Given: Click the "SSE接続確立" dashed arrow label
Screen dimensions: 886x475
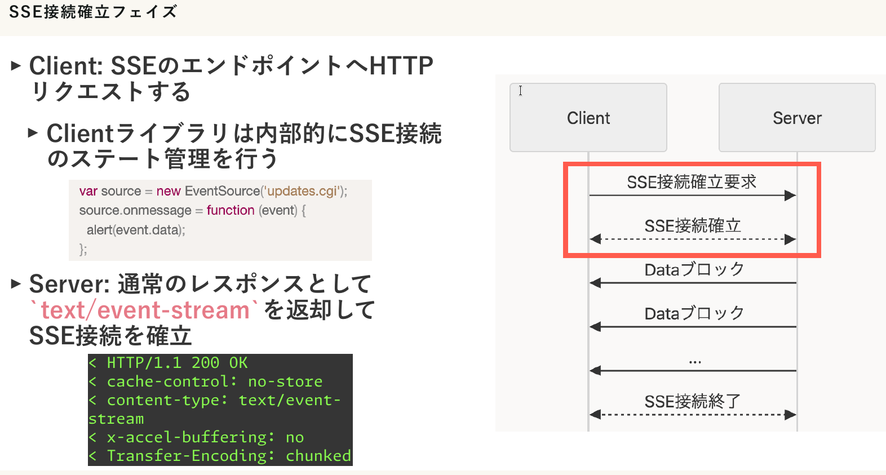Looking at the screenshot, I should tap(692, 226).
